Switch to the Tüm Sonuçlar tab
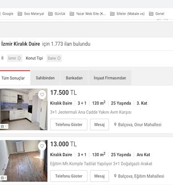Viewport: 173px width, 185px height. pos(15,78)
